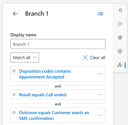The image size is (128, 125).
Task: Open more options for Disposition codes condition
Action: pos(100,74)
